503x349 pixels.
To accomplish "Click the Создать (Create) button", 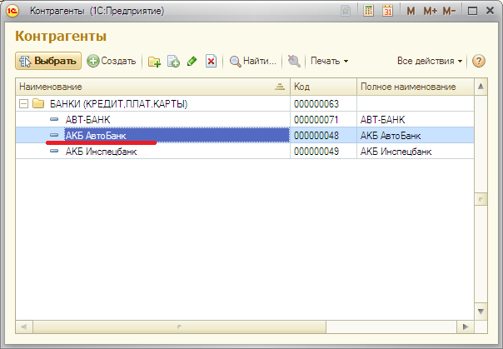I will pyautogui.click(x=112, y=61).
